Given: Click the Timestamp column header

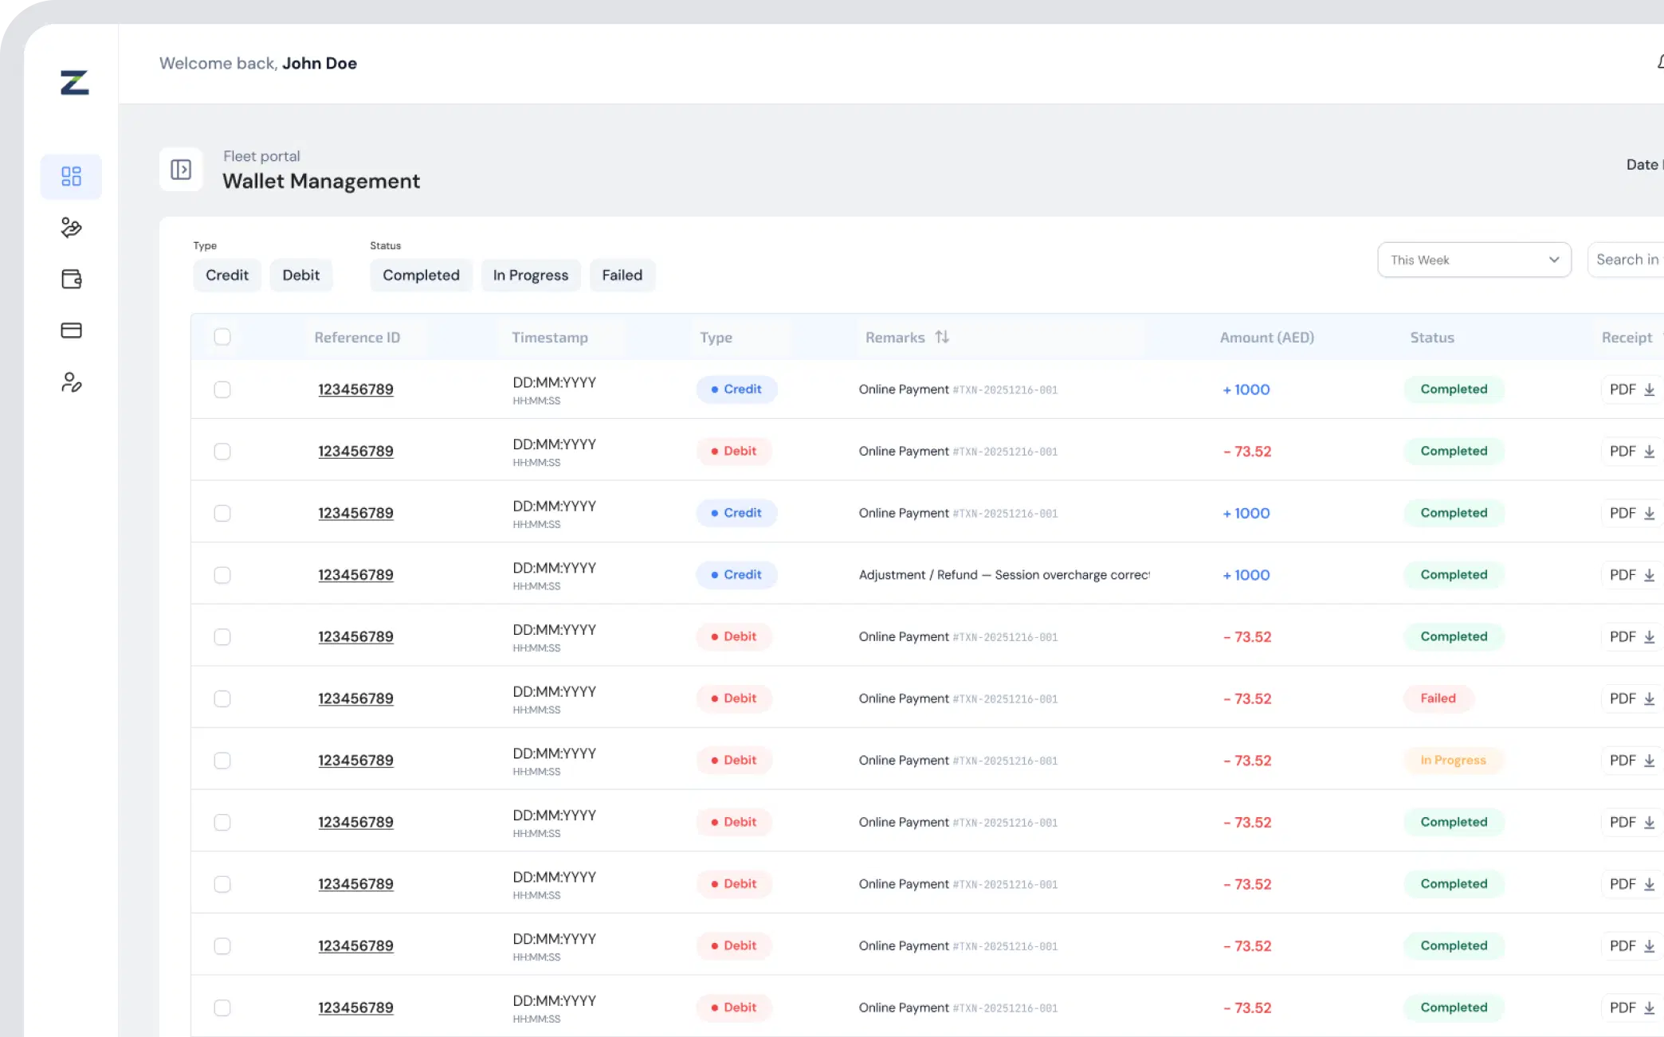Looking at the screenshot, I should (550, 338).
